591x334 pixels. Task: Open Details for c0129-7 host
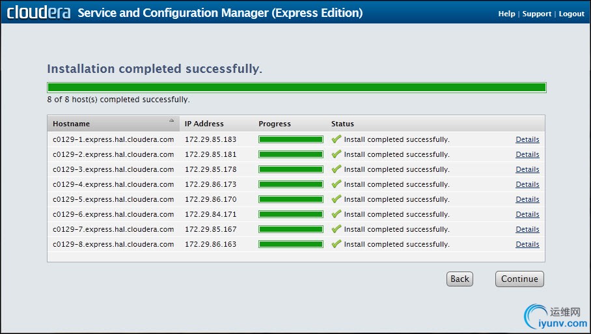(x=527, y=229)
